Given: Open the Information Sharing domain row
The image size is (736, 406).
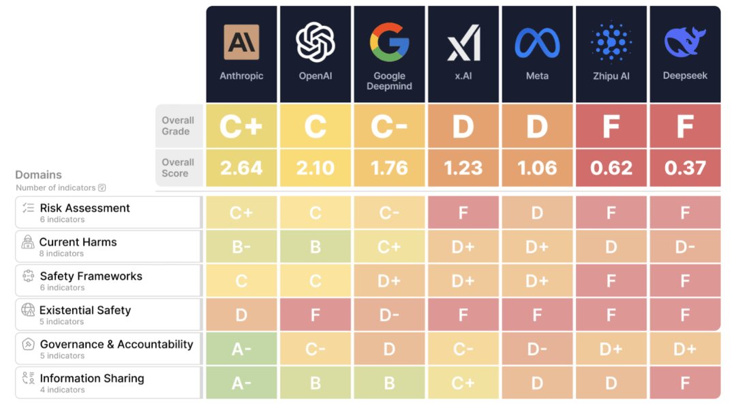Looking at the screenshot, I should [x=109, y=383].
